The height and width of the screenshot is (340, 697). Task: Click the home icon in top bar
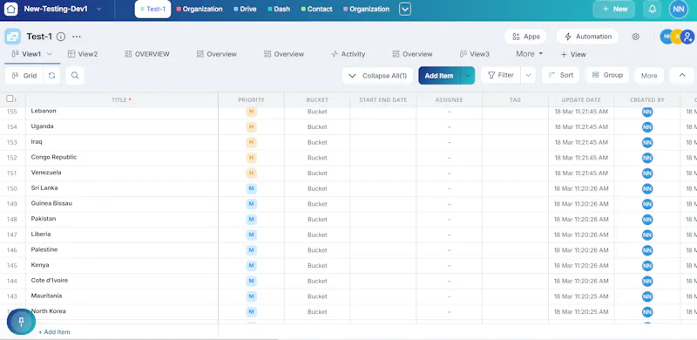tap(11, 9)
